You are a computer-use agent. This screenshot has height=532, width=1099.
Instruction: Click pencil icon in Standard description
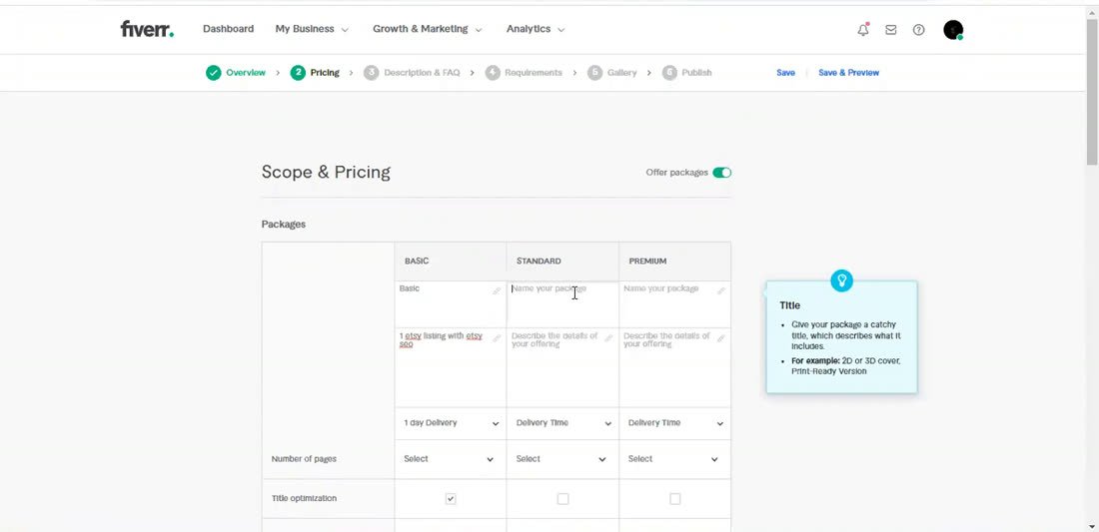[608, 338]
